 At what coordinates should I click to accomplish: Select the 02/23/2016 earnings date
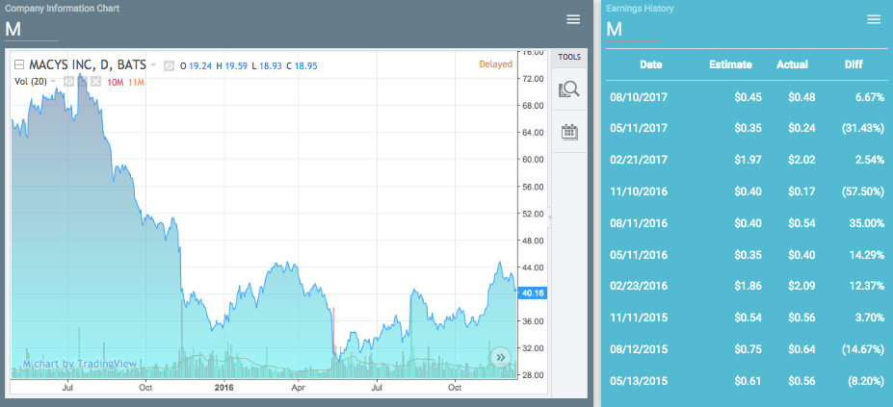point(639,286)
